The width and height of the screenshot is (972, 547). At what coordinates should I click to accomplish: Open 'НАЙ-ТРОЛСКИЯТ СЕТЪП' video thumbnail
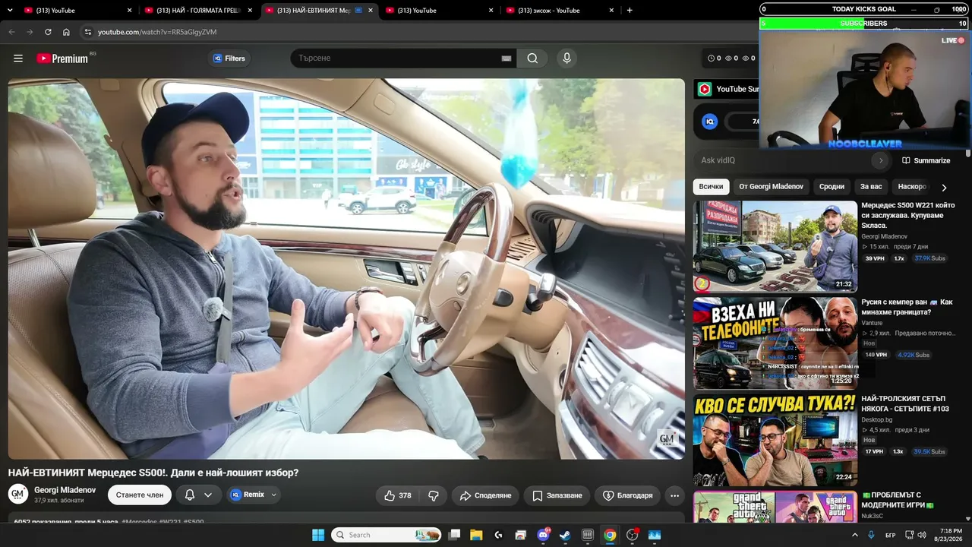(x=775, y=440)
